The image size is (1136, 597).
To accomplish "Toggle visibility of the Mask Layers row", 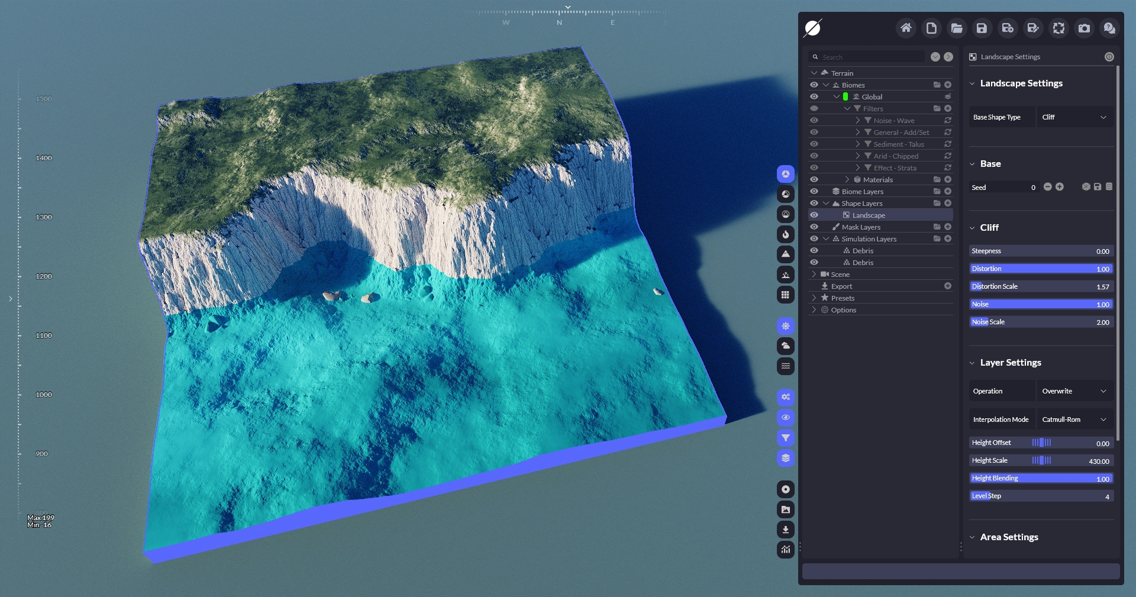I will pos(814,227).
